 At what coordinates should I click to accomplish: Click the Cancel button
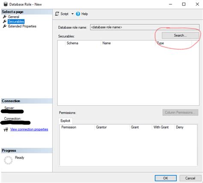190,178
